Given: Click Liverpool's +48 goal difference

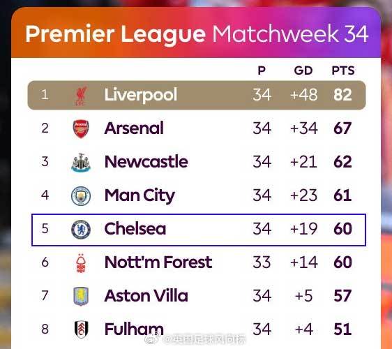Looking at the screenshot, I should (303, 95).
